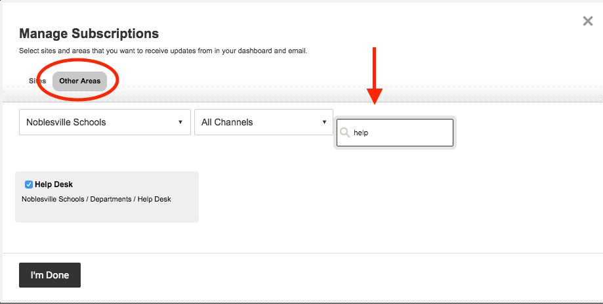Image resolution: width=603 pixels, height=304 pixels.
Task: Click the red arrow pointing at search
Action: [374, 76]
